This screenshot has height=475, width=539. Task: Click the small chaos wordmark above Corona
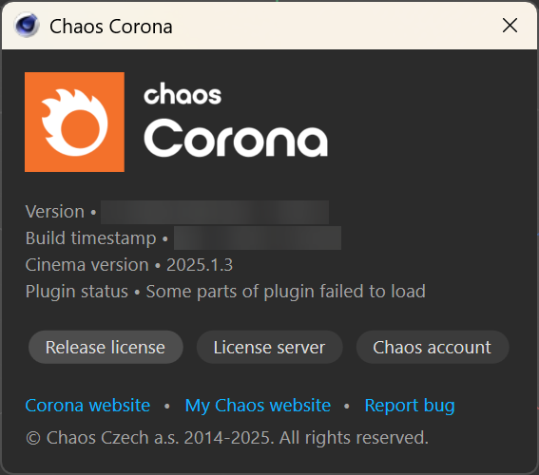click(x=183, y=93)
